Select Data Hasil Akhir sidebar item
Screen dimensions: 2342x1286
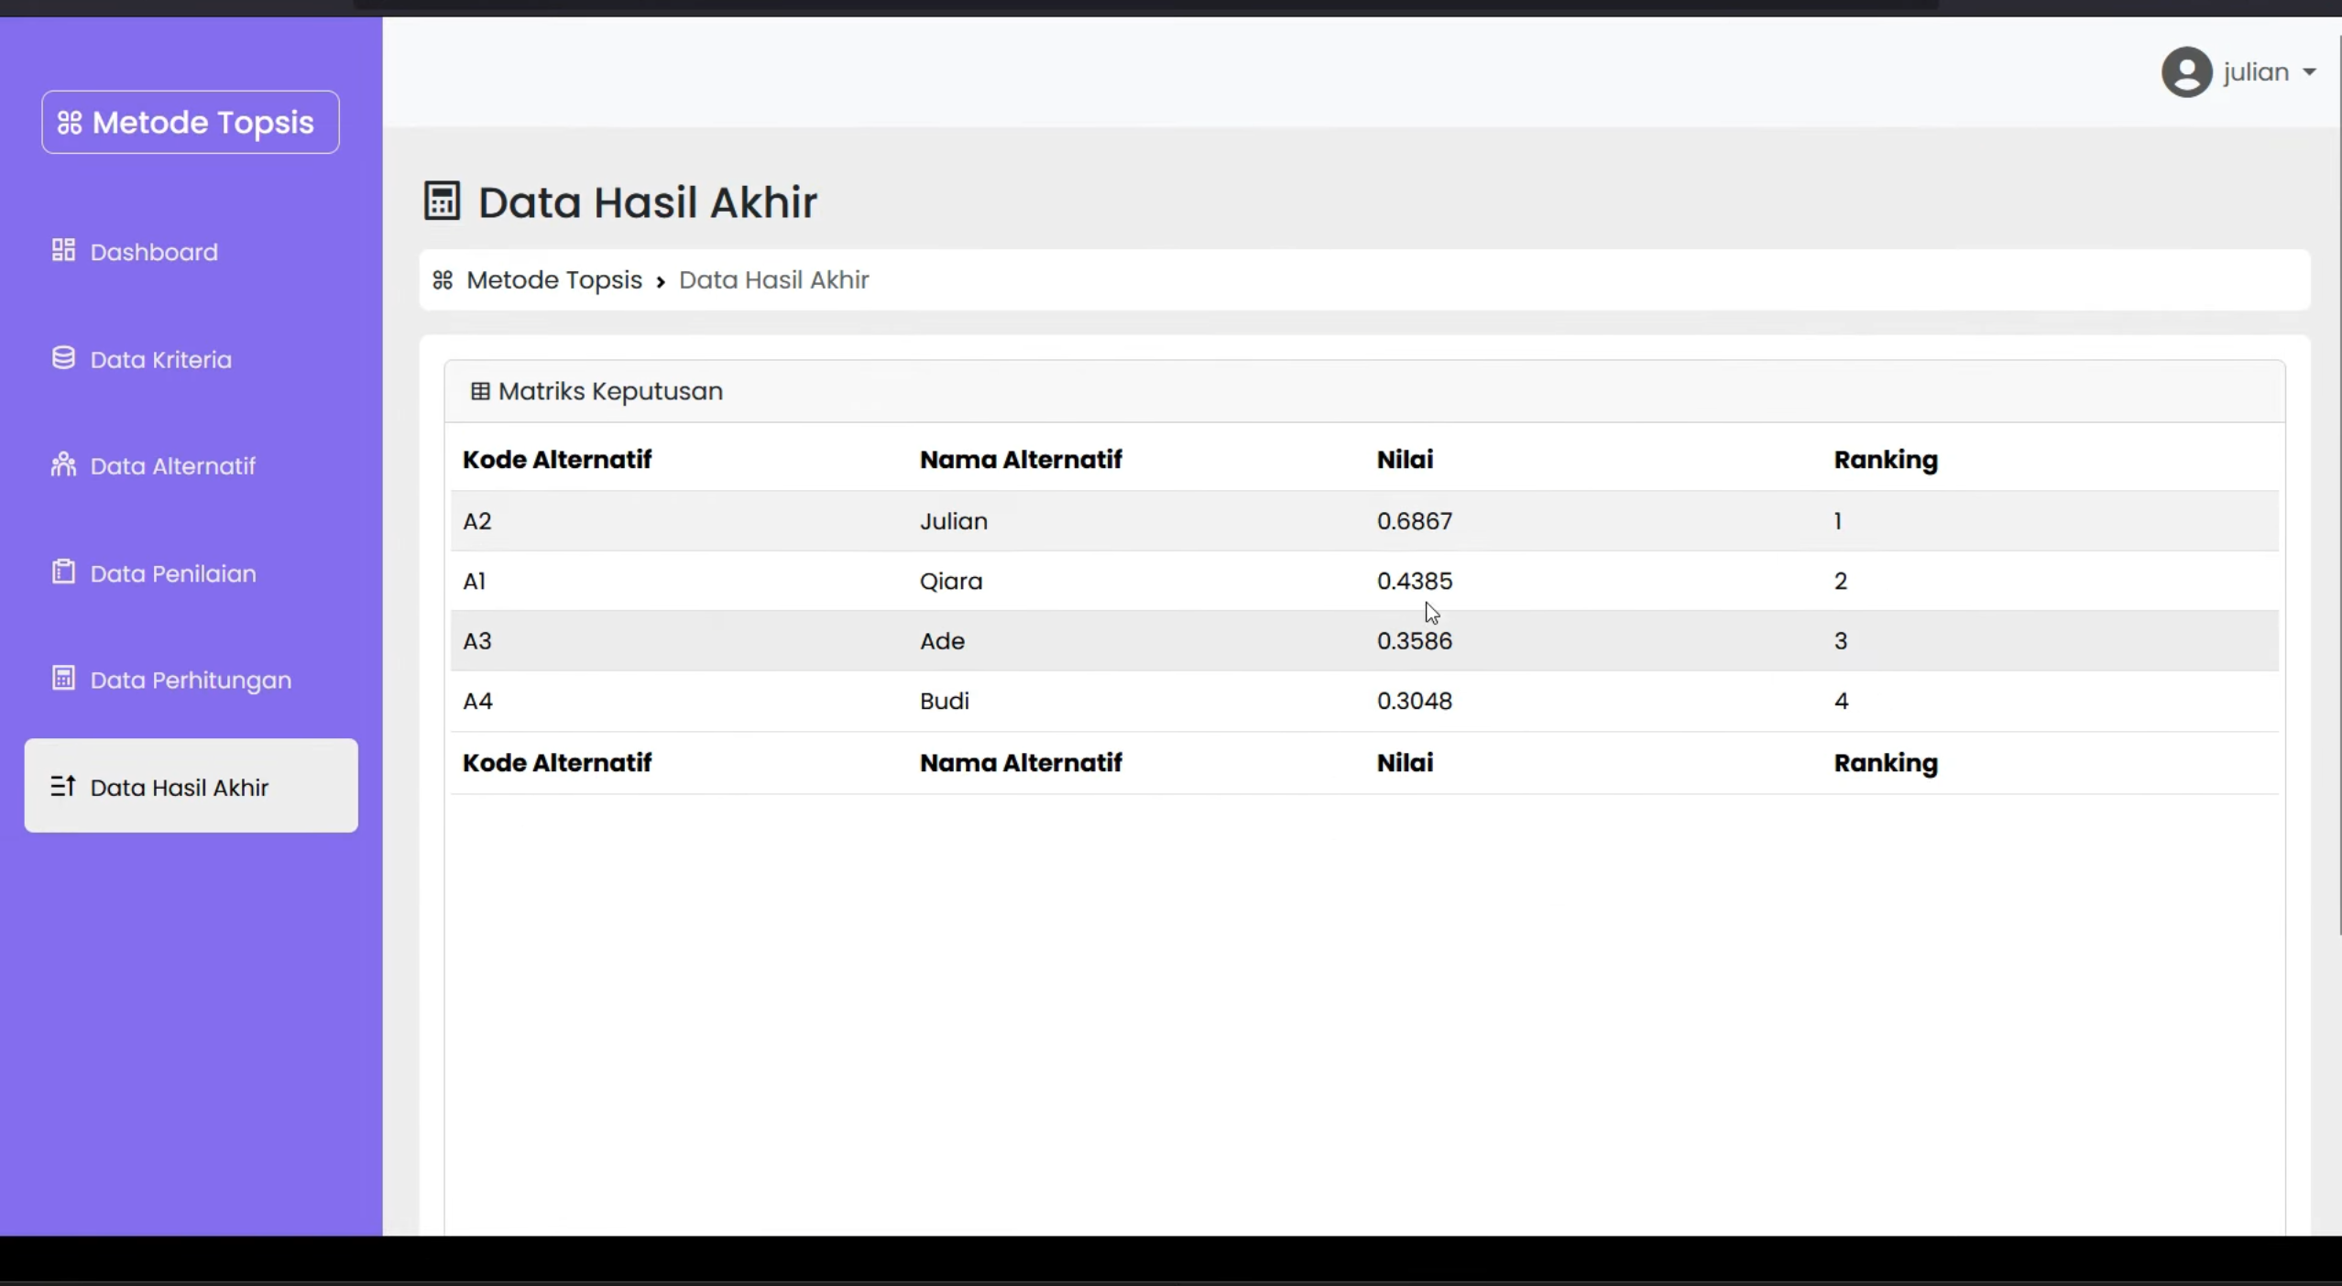[x=191, y=786]
